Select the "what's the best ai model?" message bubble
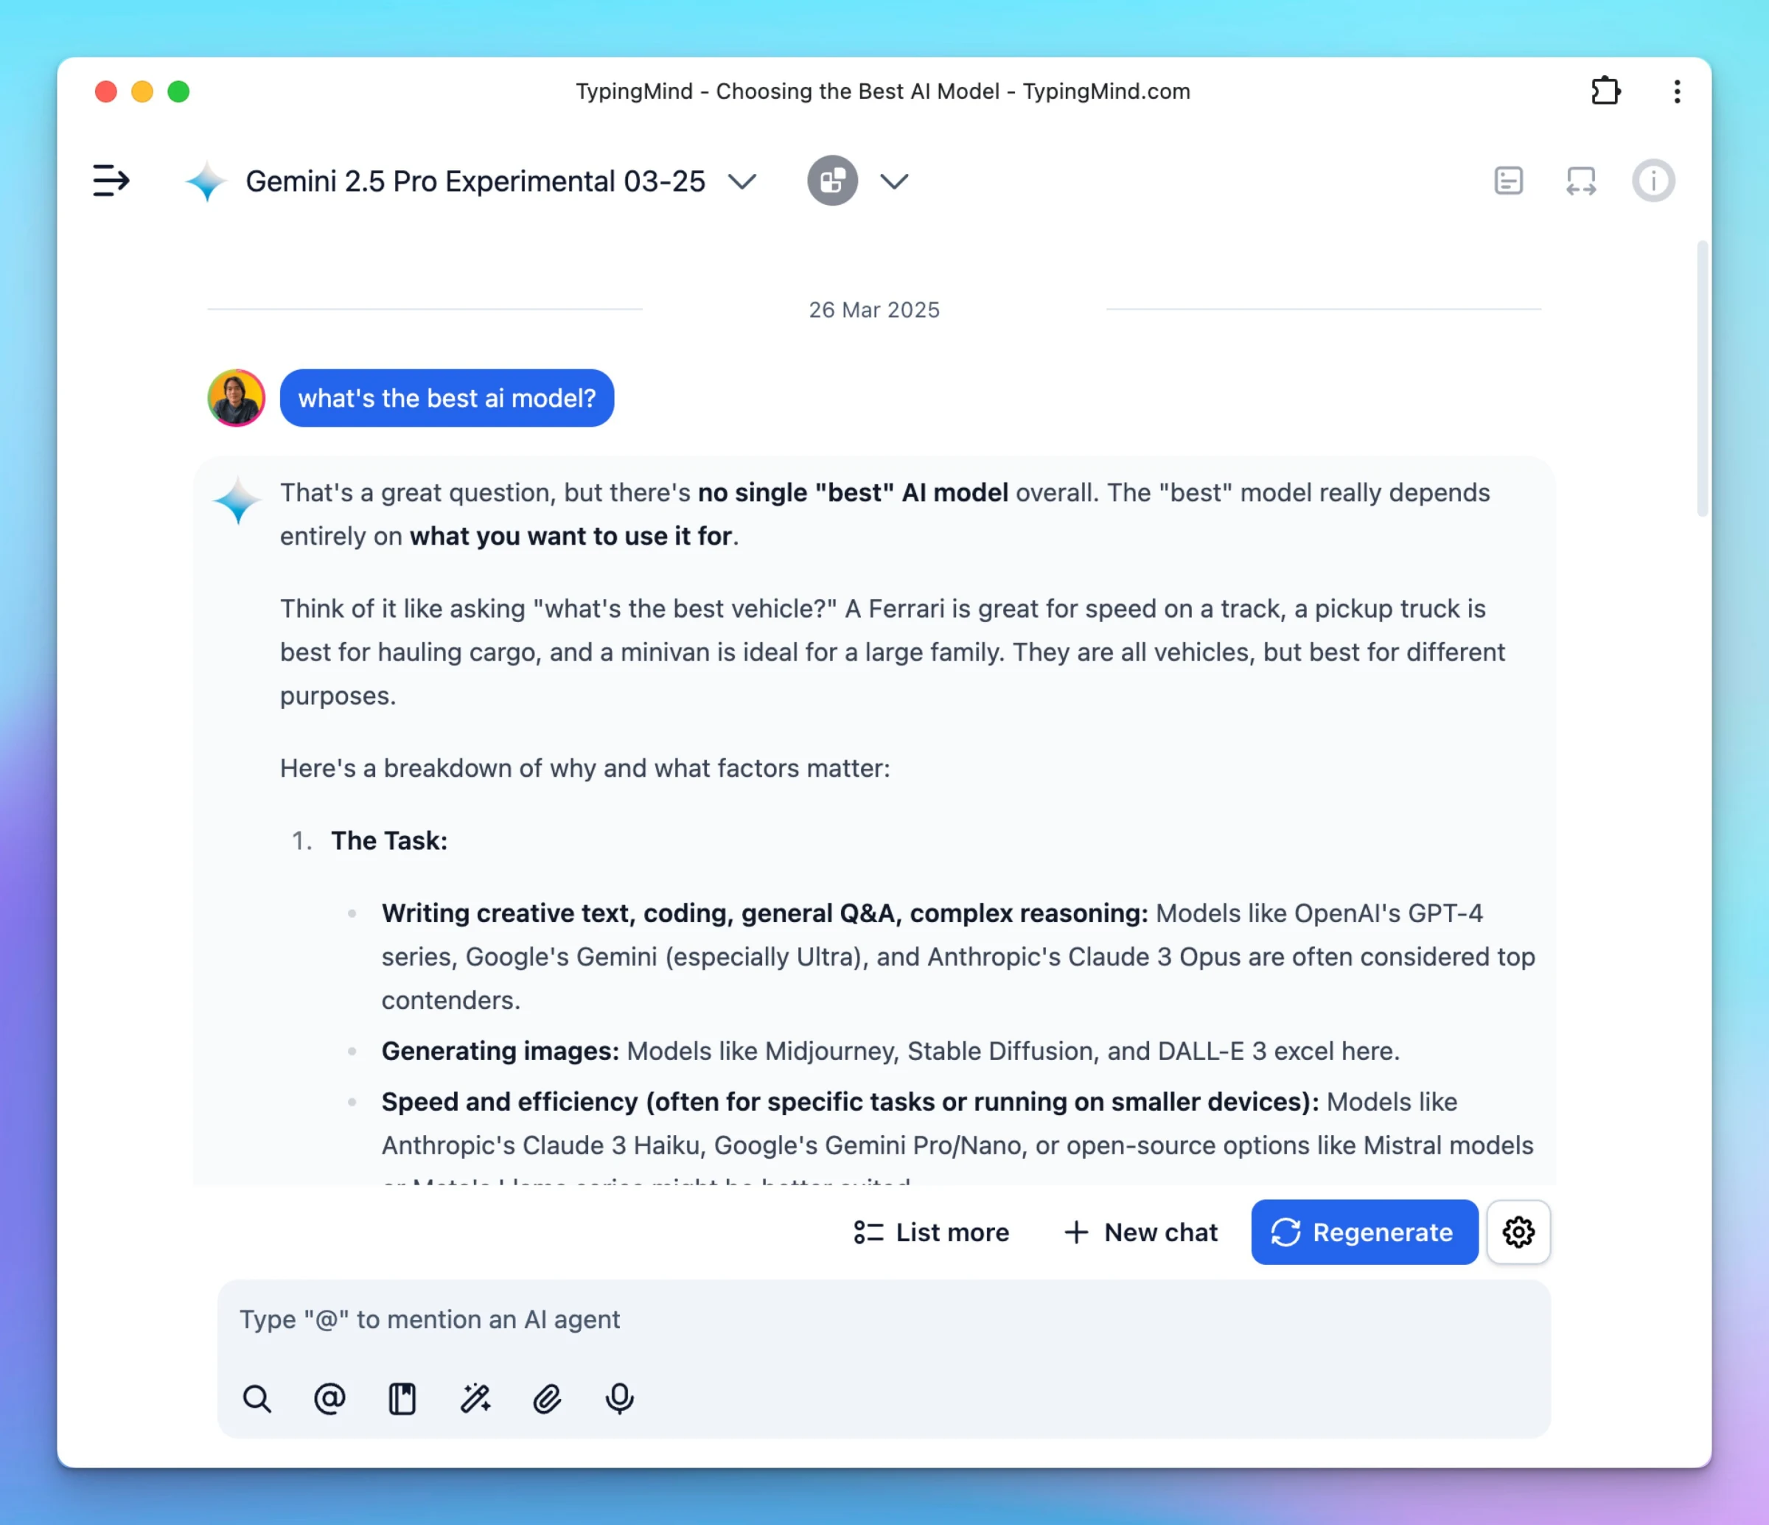 coord(447,398)
